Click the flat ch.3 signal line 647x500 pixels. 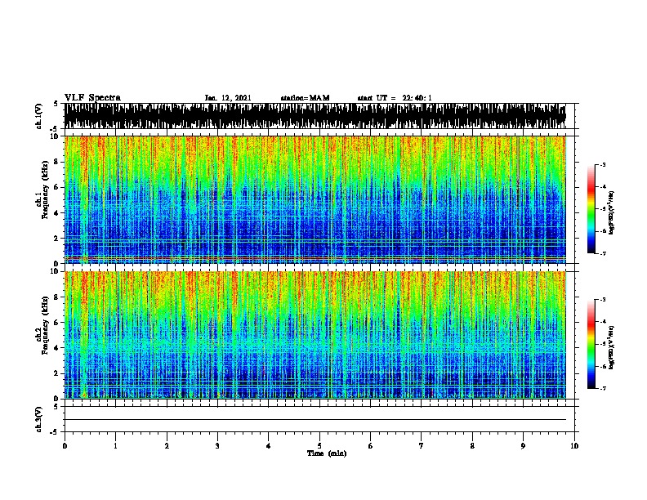point(315,420)
